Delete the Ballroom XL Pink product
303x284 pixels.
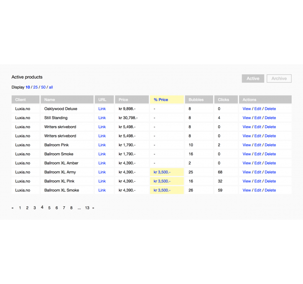click(270, 181)
